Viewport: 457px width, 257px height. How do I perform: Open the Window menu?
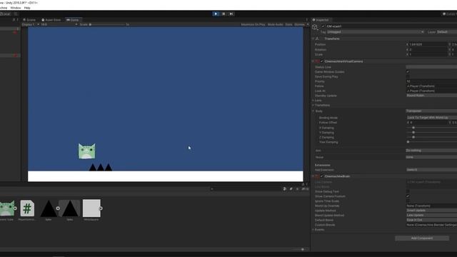(x=16, y=8)
